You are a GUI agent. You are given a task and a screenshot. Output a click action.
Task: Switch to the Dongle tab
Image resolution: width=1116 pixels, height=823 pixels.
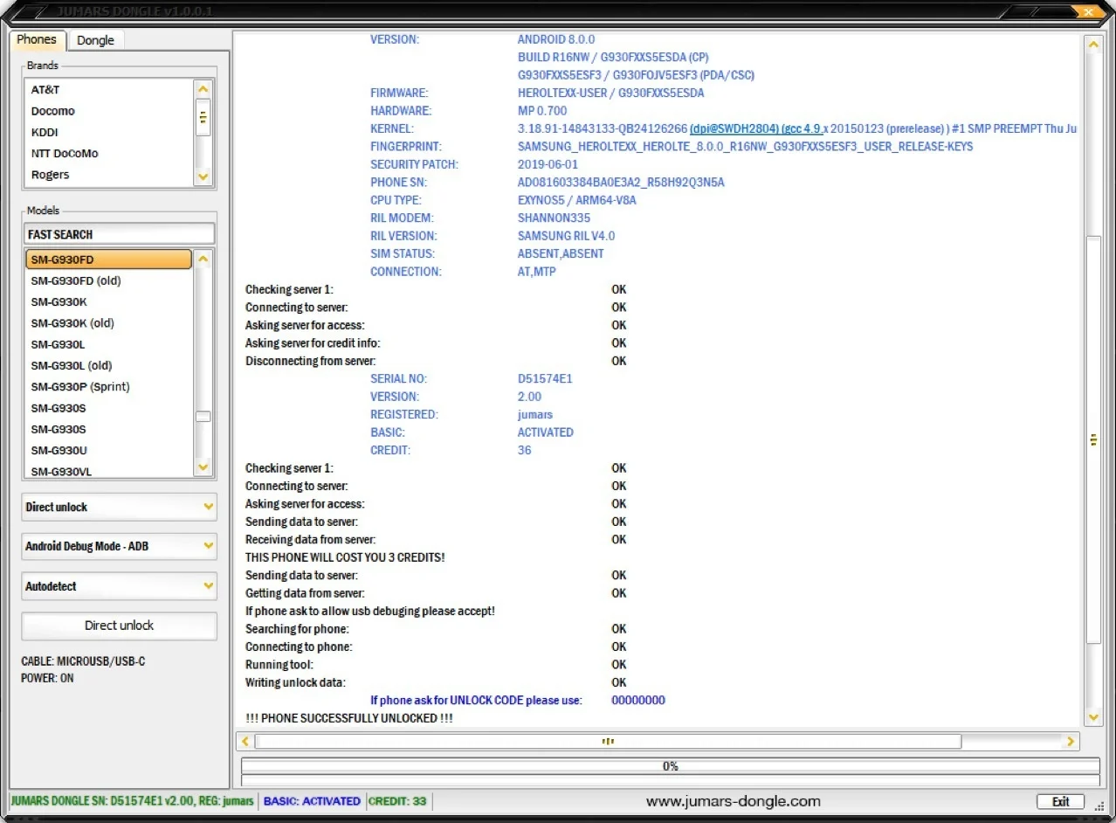coord(95,40)
